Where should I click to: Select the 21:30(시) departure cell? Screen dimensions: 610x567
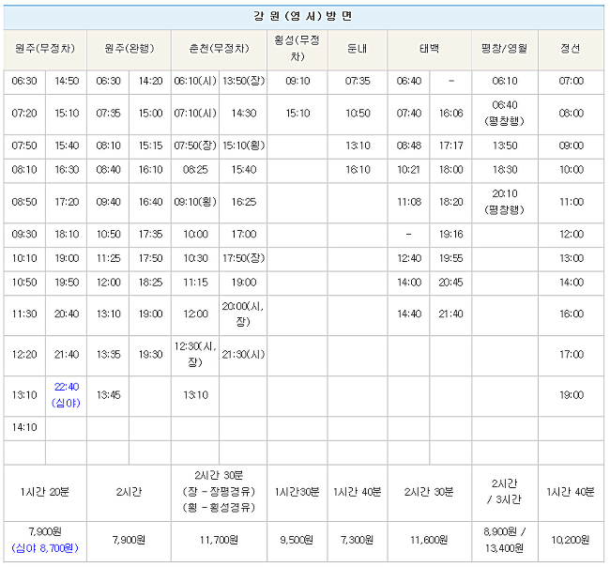point(243,355)
